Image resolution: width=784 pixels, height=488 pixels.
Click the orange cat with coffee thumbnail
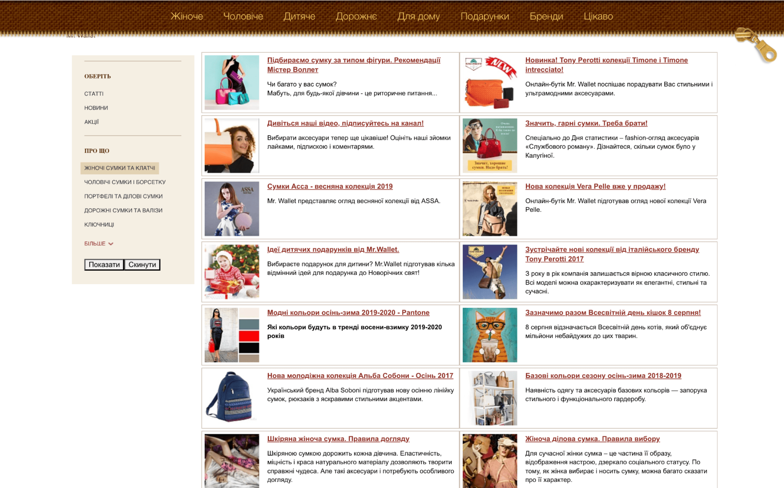(x=489, y=335)
